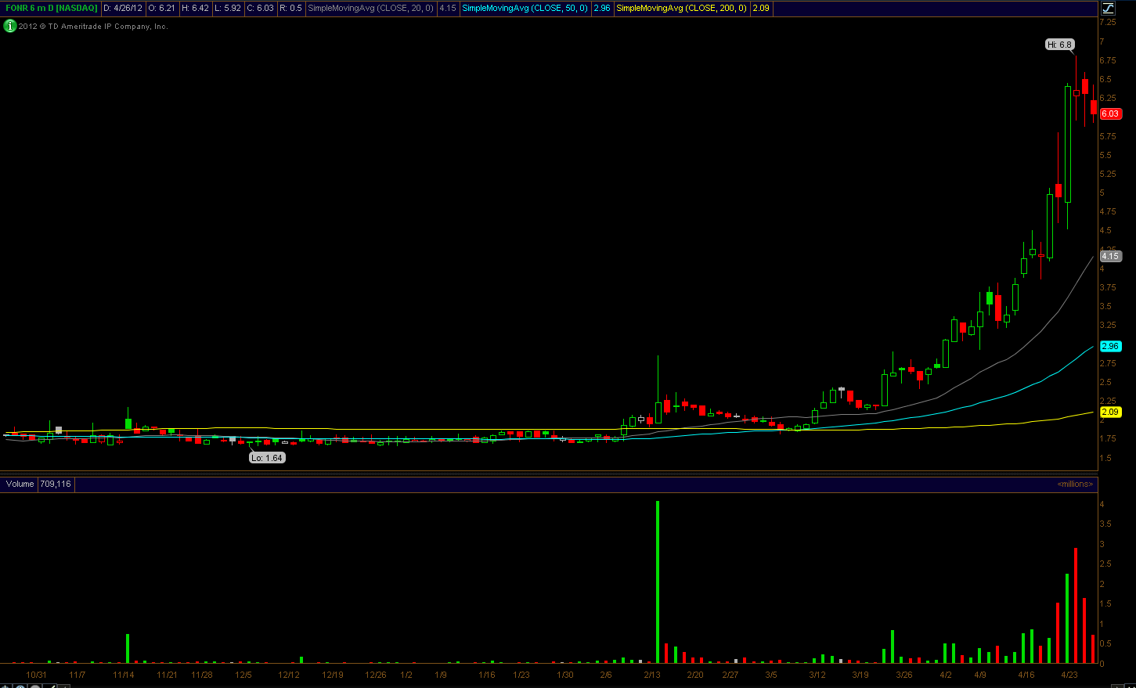This screenshot has width=1136, height=688.
Task: Click the Lo: 1.64 price bubble
Action: pos(267,458)
